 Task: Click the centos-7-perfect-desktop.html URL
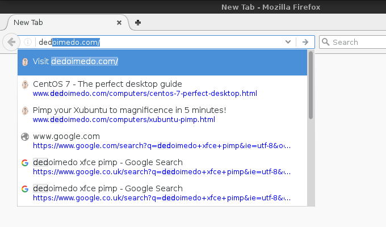145,94
